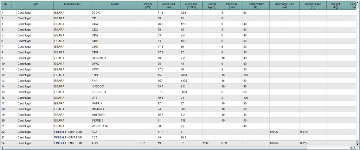Click the Speed (rpm) column header
360x150 pixels.
click(211, 5)
